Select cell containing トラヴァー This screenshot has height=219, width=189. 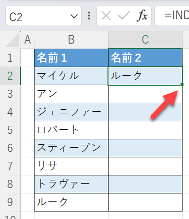pyautogui.click(x=71, y=184)
